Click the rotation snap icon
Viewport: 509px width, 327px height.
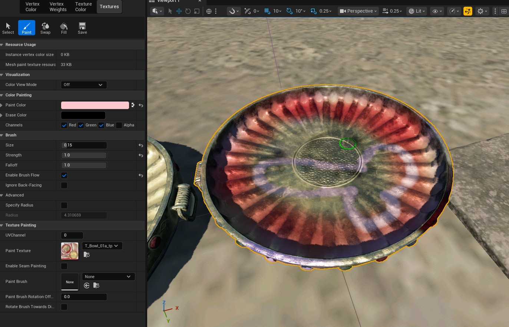(x=290, y=11)
